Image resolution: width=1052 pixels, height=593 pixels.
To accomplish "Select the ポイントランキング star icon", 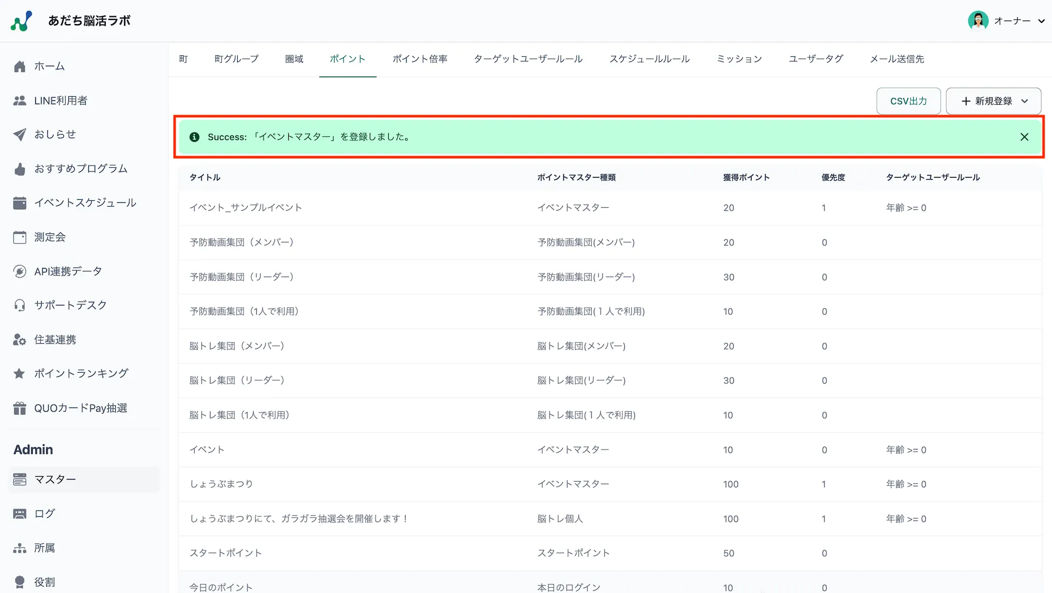I will pyautogui.click(x=19, y=373).
